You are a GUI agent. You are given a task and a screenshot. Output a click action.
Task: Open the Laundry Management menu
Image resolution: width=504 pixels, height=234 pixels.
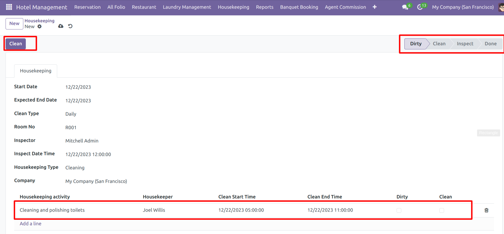click(187, 7)
